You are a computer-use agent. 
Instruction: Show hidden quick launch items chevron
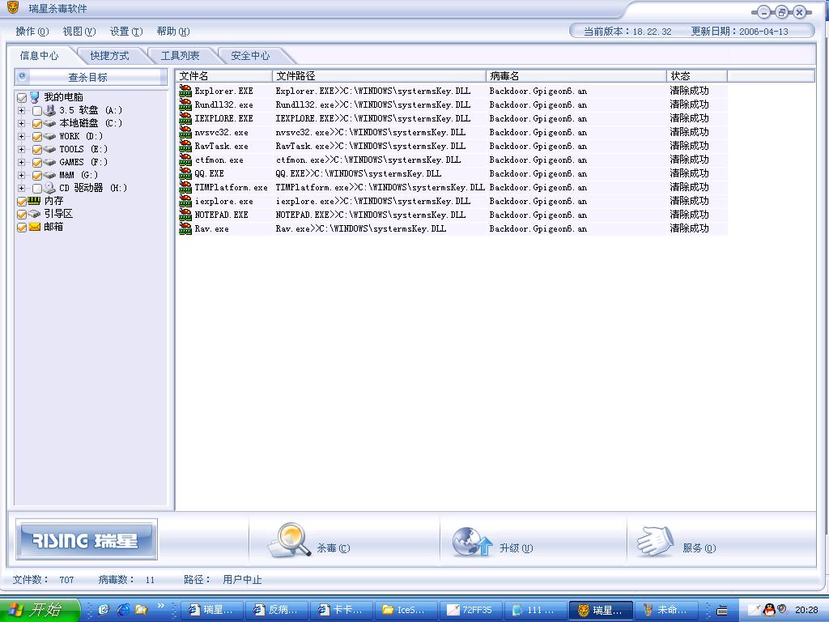coord(161,606)
